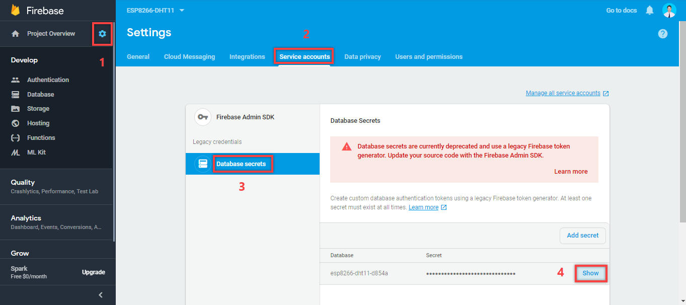Click external link icon beside Manage all service accounts
Screen dimensions: 686x305
coord(606,93)
